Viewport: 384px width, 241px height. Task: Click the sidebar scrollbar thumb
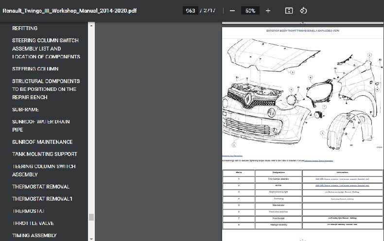click(x=91, y=217)
